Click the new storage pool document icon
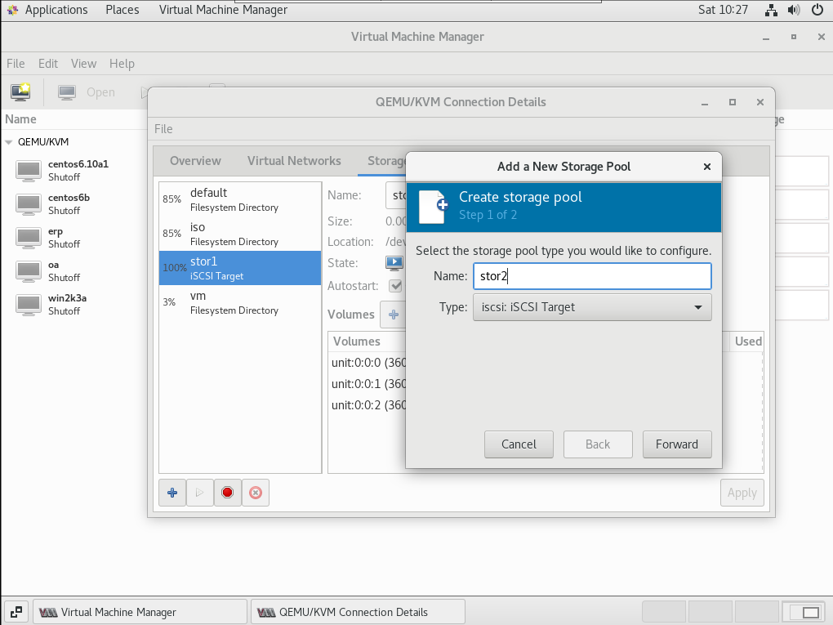The width and height of the screenshot is (833, 625). click(x=433, y=207)
